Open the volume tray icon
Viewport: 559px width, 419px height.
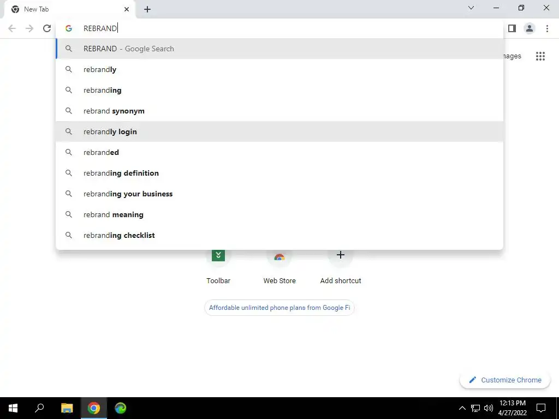pos(489,408)
